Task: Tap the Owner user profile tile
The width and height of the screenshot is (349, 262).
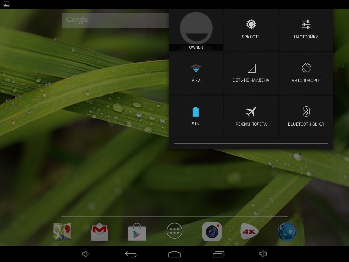Action: coord(196,30)
